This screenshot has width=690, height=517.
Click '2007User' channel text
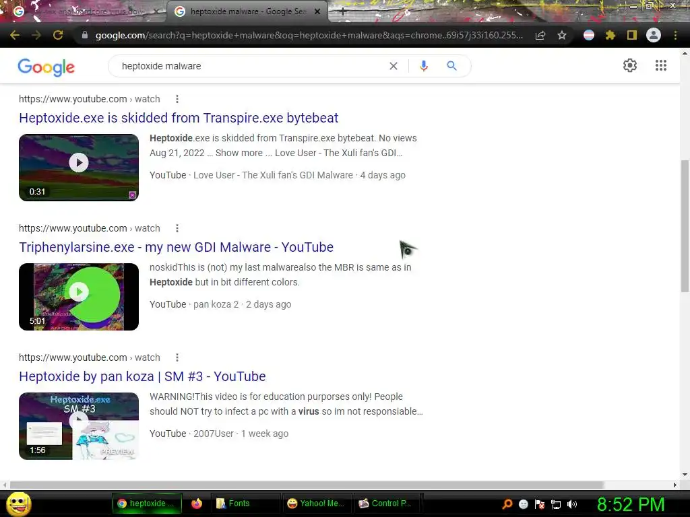pos(214,434)
